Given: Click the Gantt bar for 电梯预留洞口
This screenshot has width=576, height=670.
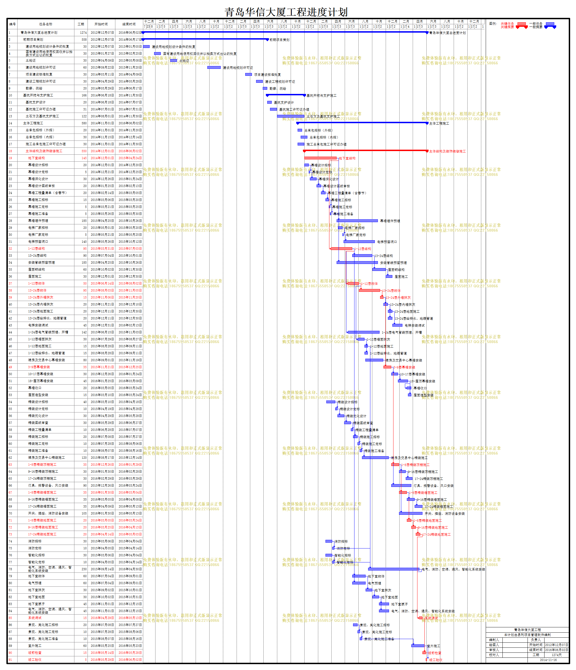Looking at the screenshot, I should tap(359, 242).
